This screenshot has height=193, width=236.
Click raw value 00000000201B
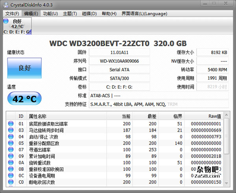point(206,156)
